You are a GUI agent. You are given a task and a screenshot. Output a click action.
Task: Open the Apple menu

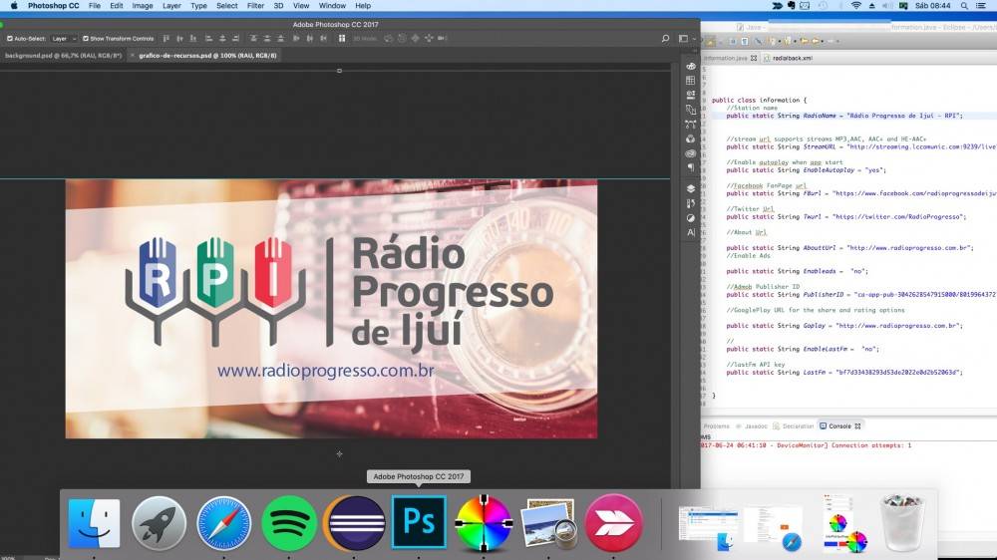coord(13,6)
